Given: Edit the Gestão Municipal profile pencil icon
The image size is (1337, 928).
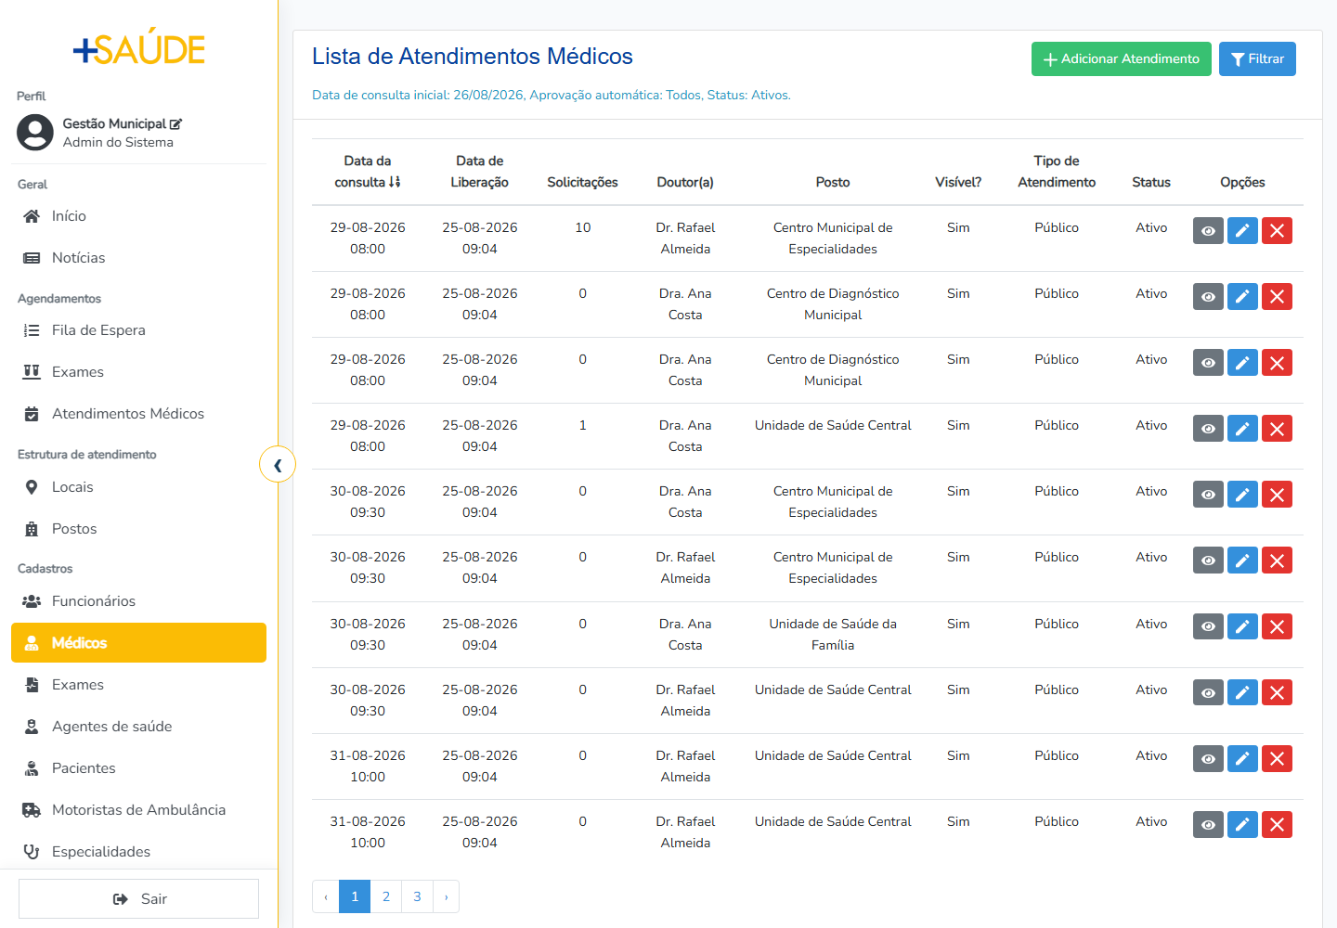Looking at the screenshot, I should 175,123.
